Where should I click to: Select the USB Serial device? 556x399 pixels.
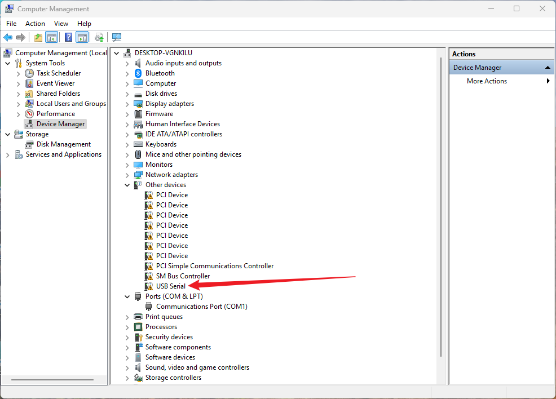pyautogui.click(x=170, y=286)
